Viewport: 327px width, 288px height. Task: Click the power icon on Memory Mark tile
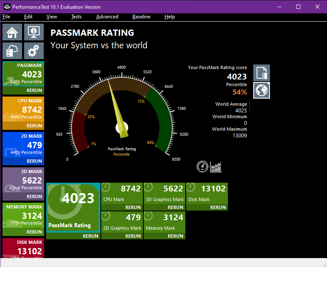click(x=148, y=216)
